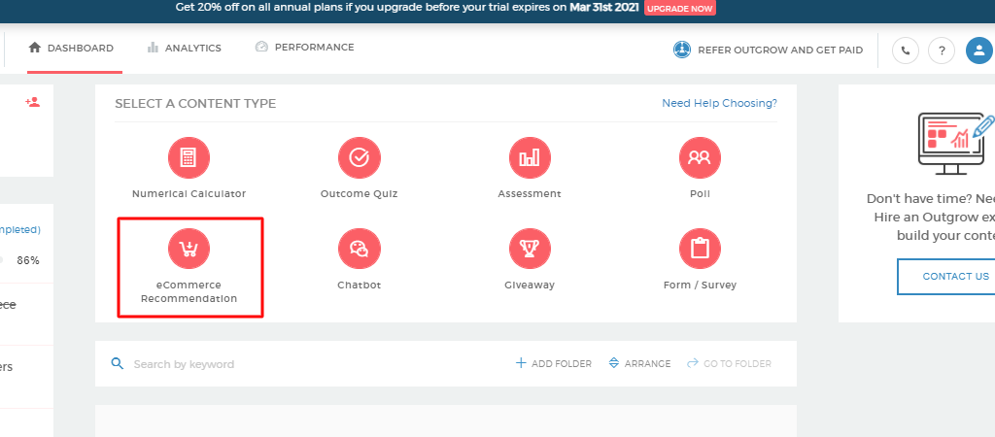Click the Chatbot label text
Screen dimensions: 995x437
[360, 286]
